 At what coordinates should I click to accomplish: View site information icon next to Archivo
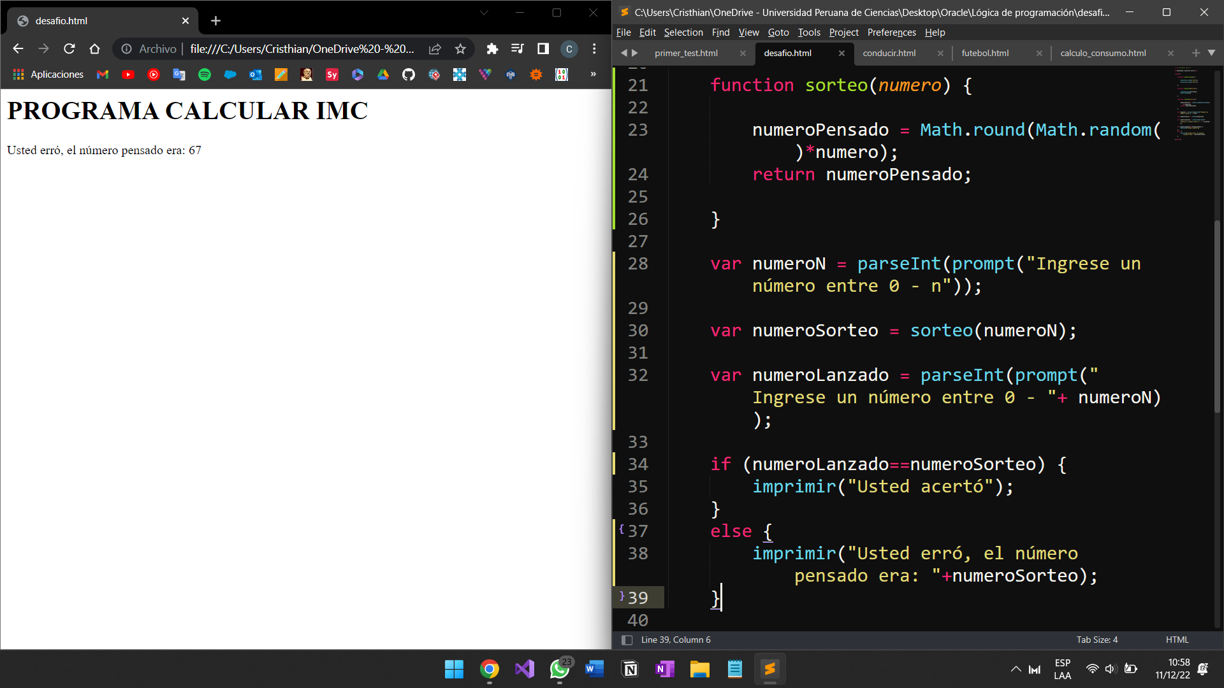(126, 48)
